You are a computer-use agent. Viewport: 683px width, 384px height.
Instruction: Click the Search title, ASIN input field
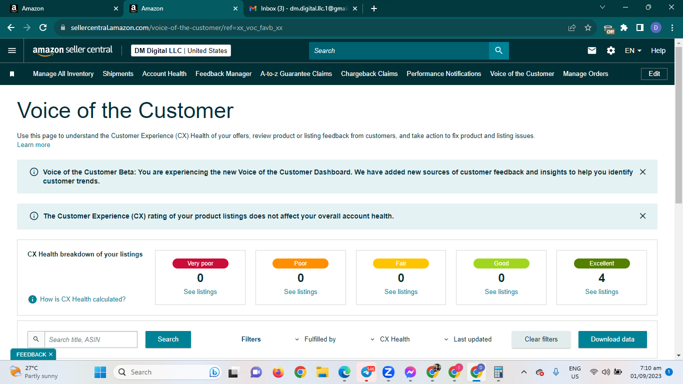point(91,339)
